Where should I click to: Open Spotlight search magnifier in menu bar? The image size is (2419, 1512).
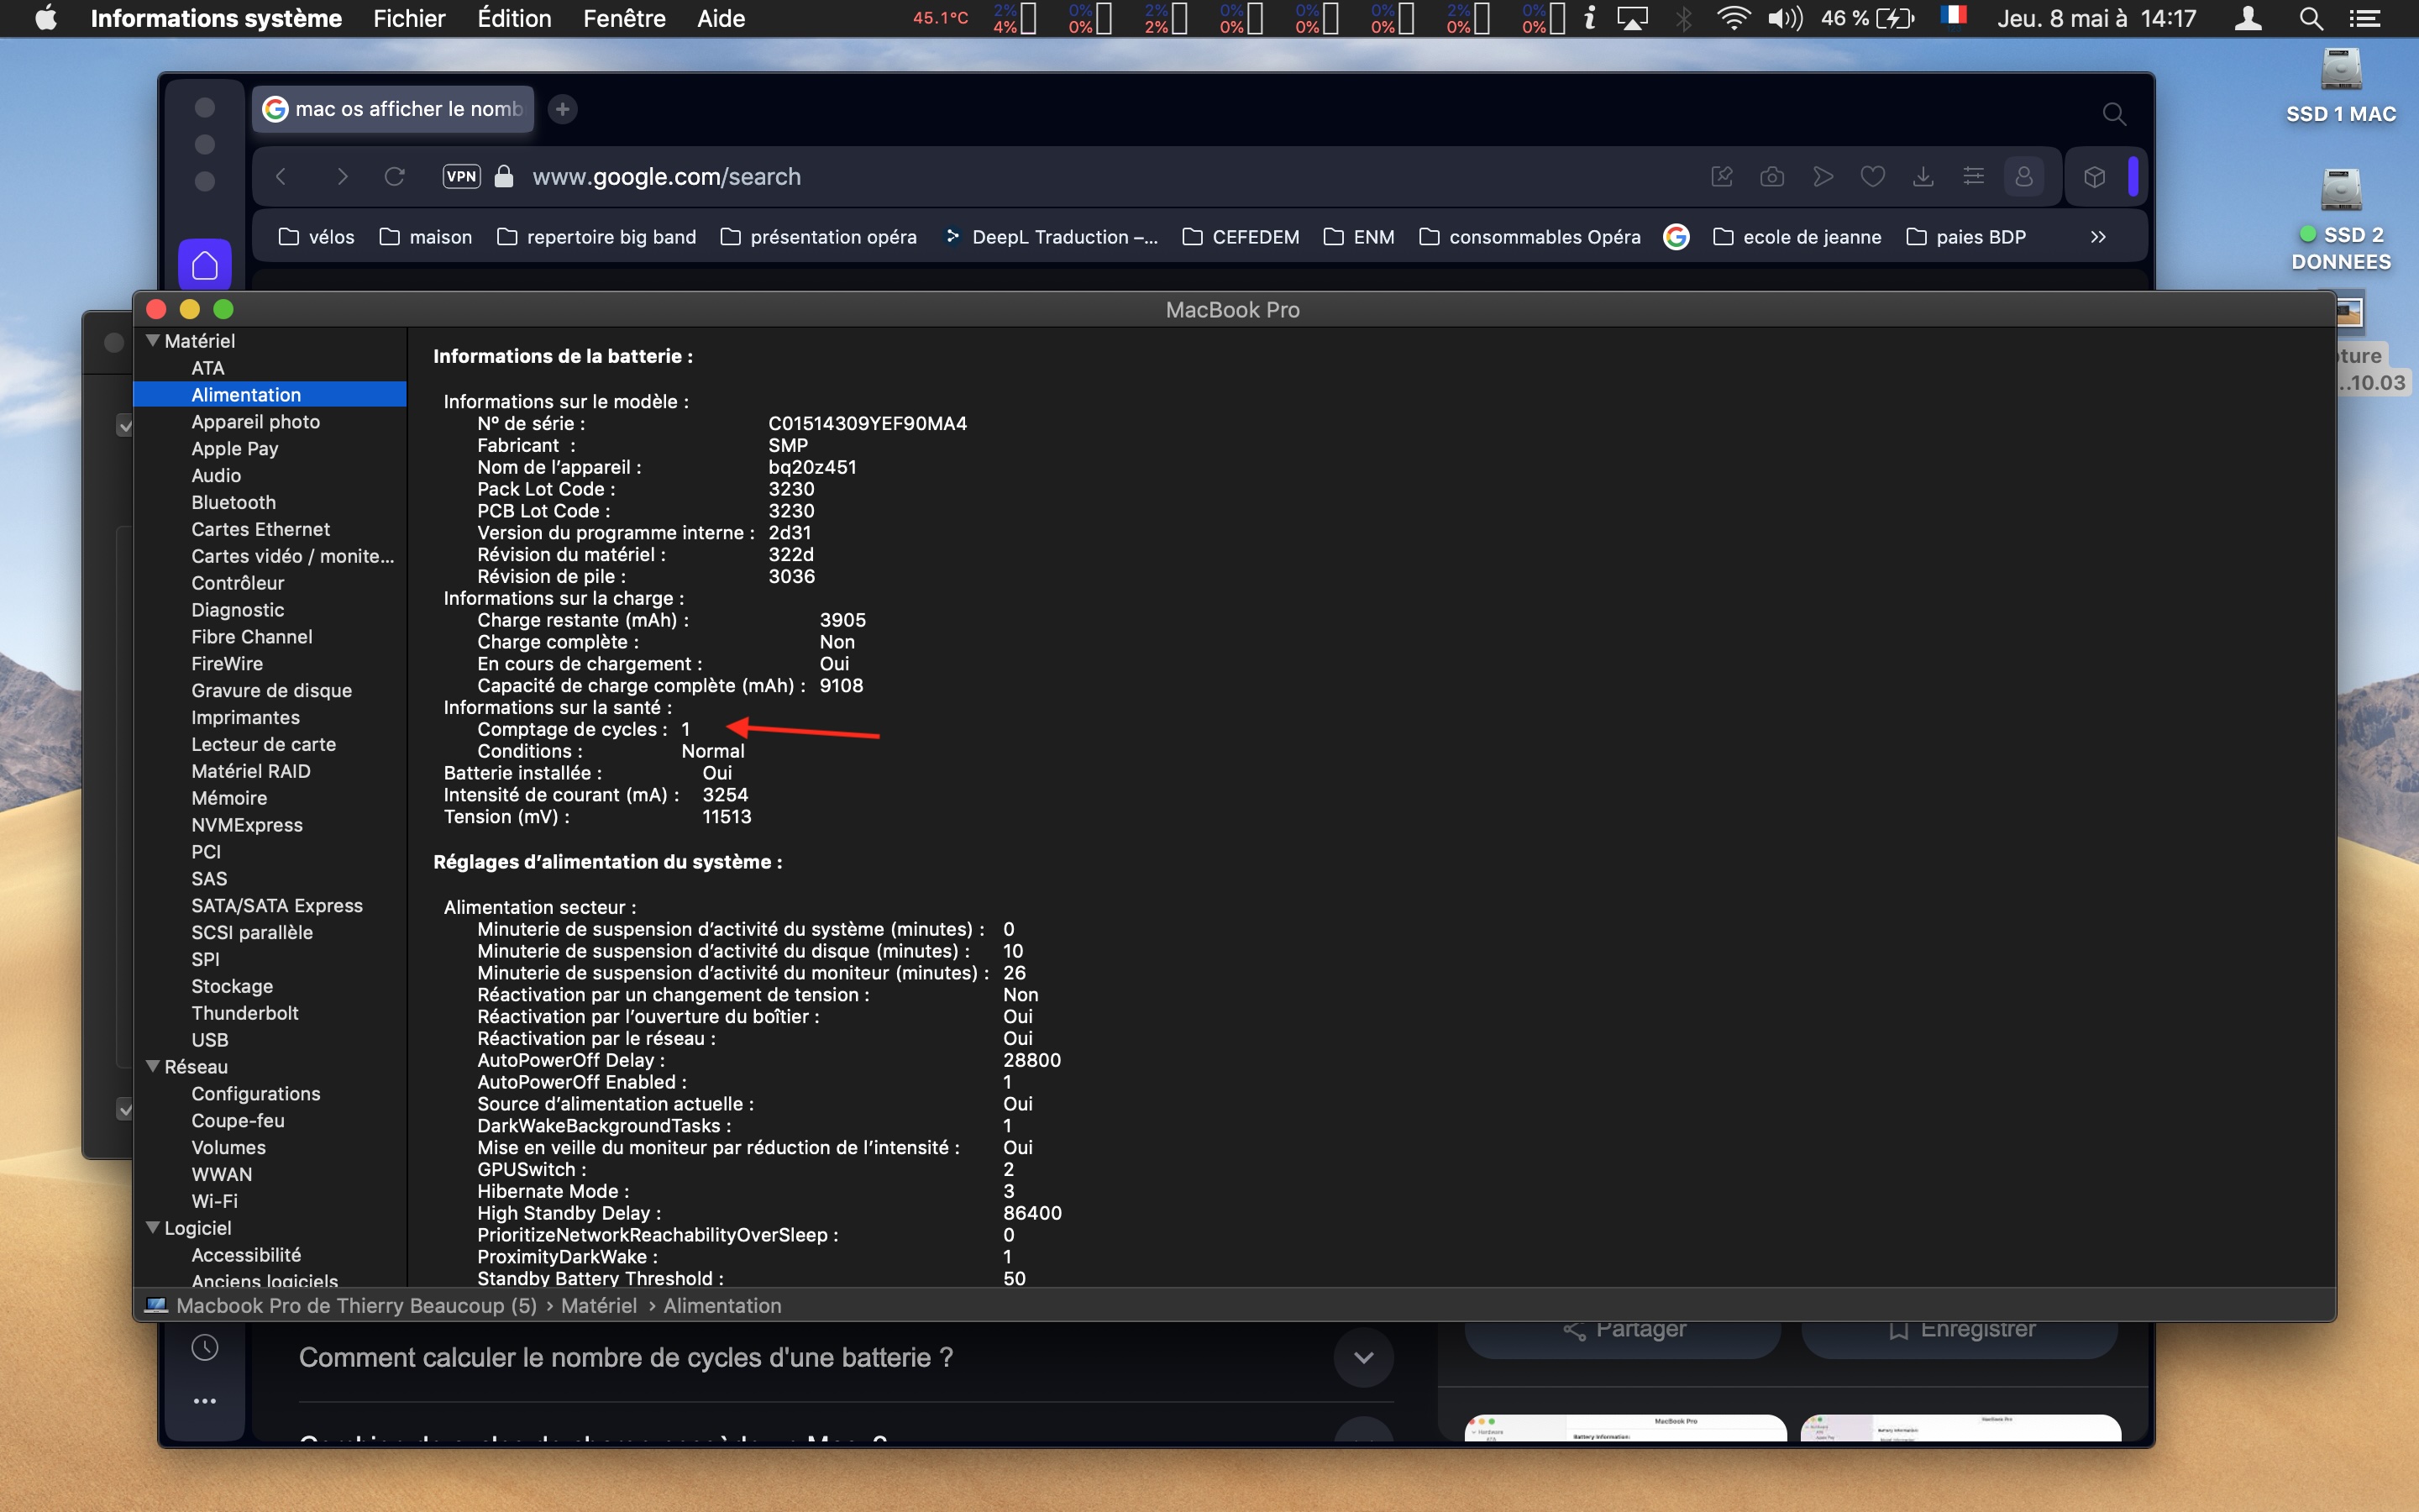click(x=2310, y=18)
